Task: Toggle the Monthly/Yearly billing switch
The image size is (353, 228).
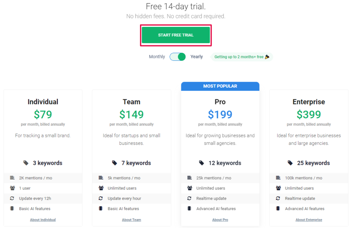Action: coord(178,57)
